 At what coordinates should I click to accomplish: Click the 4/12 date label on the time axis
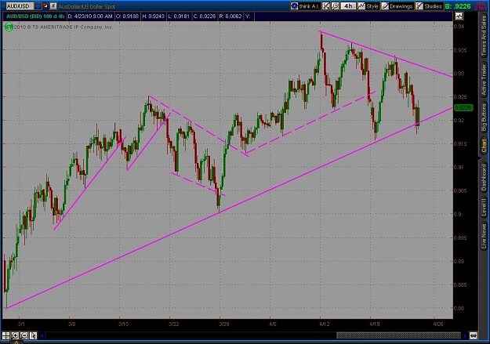(x=325, y=324)
